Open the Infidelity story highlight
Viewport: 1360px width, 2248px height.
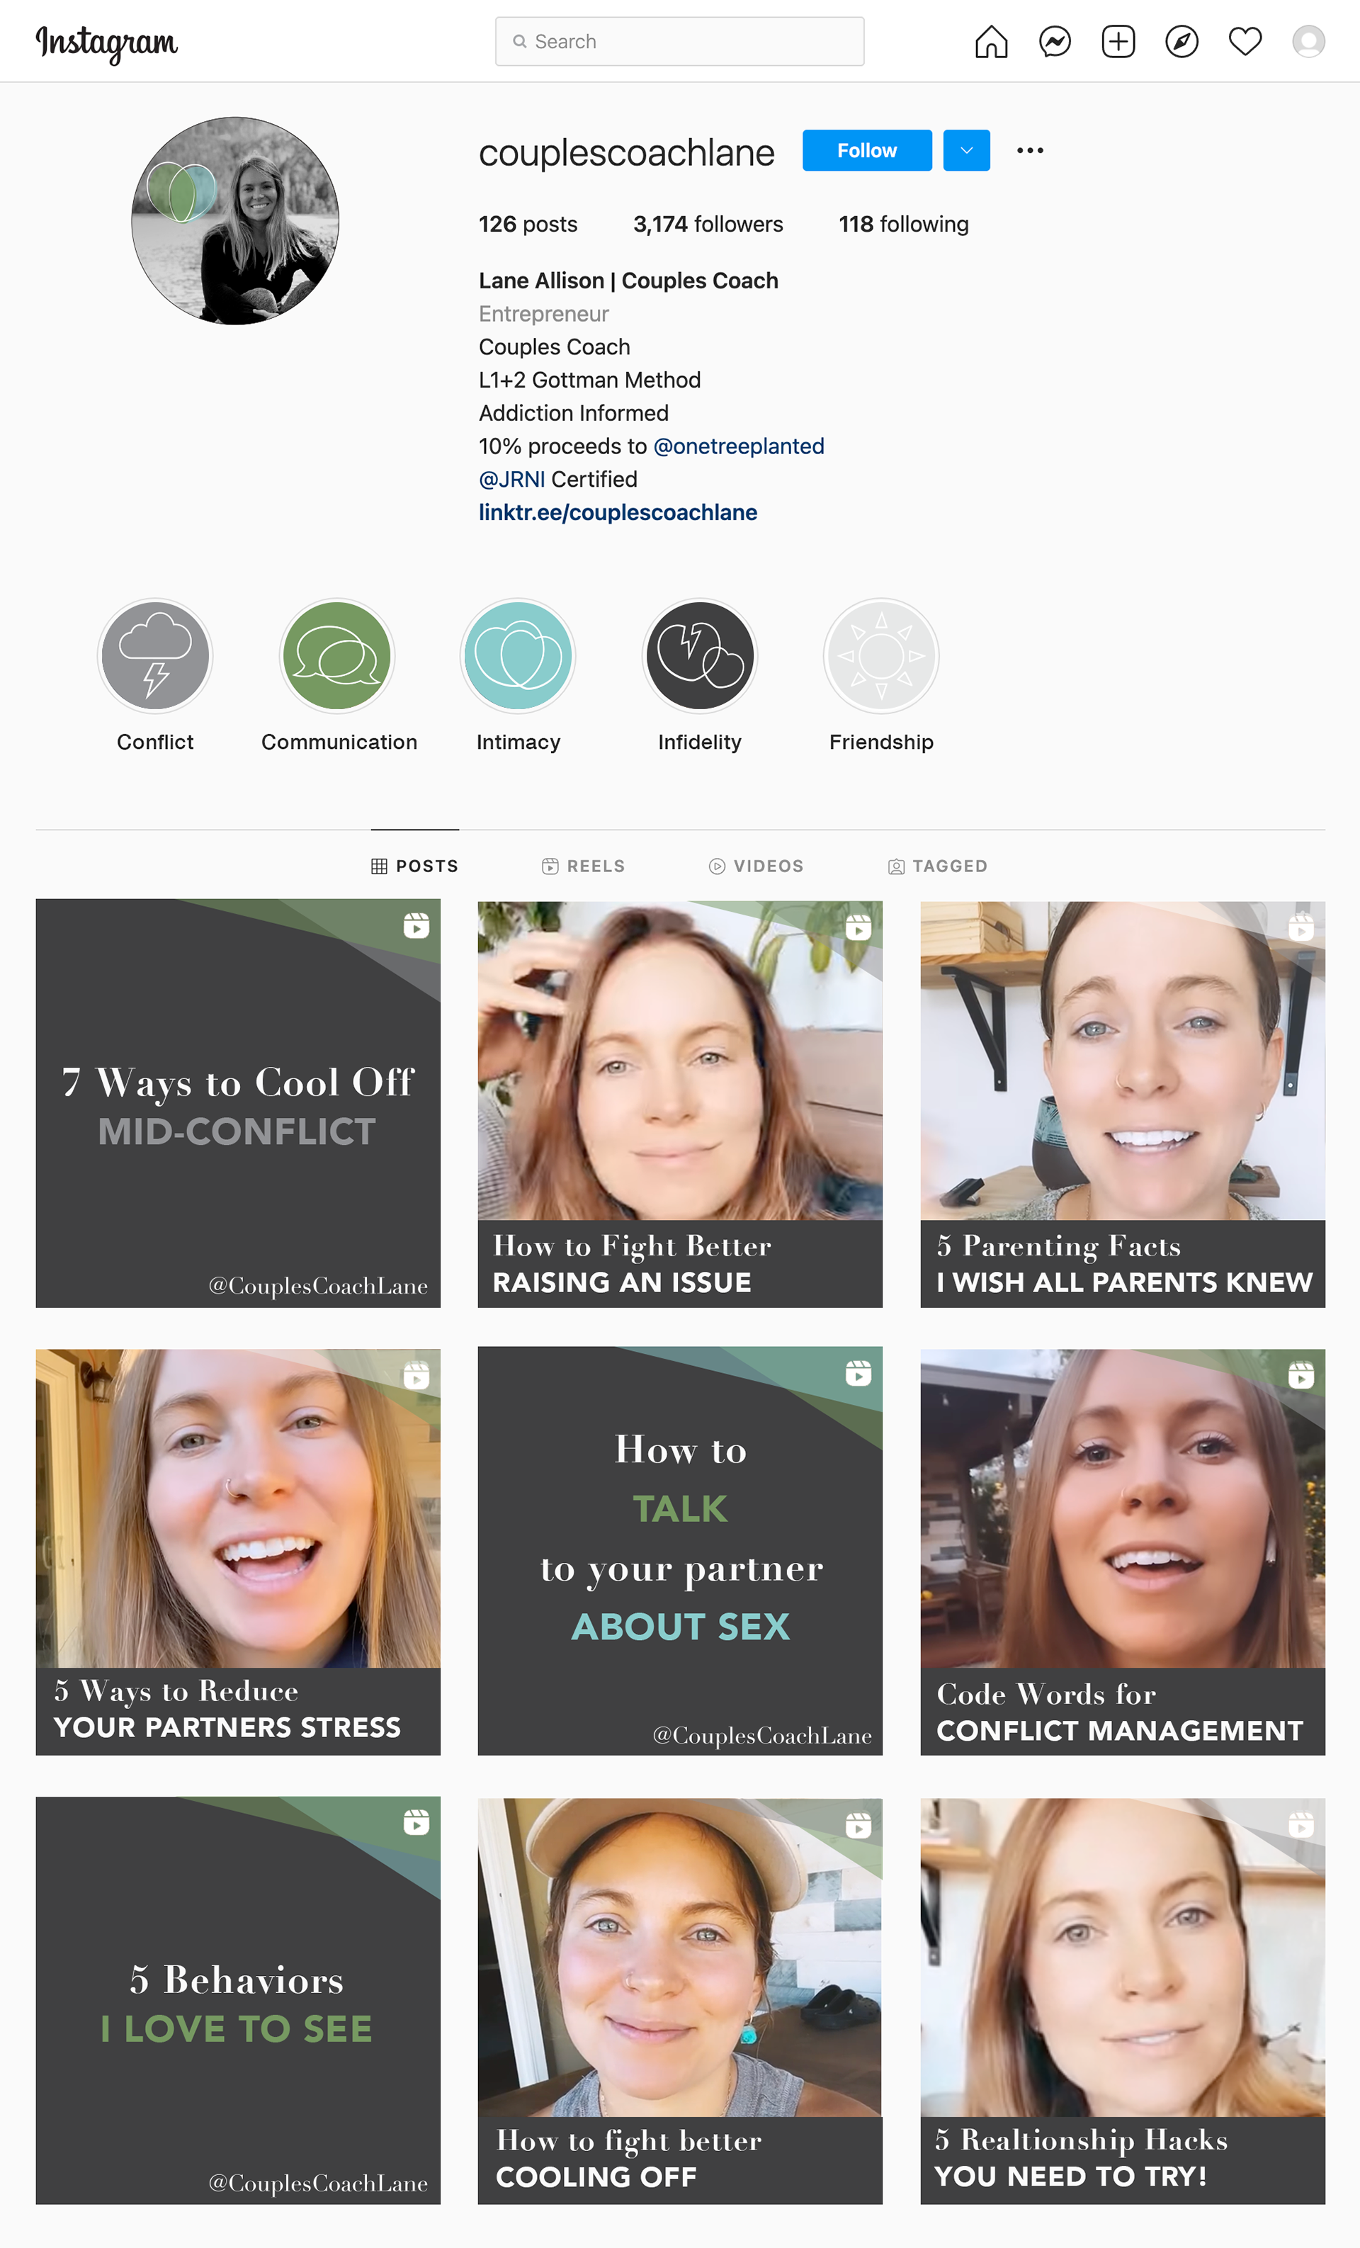coord(700,656)
